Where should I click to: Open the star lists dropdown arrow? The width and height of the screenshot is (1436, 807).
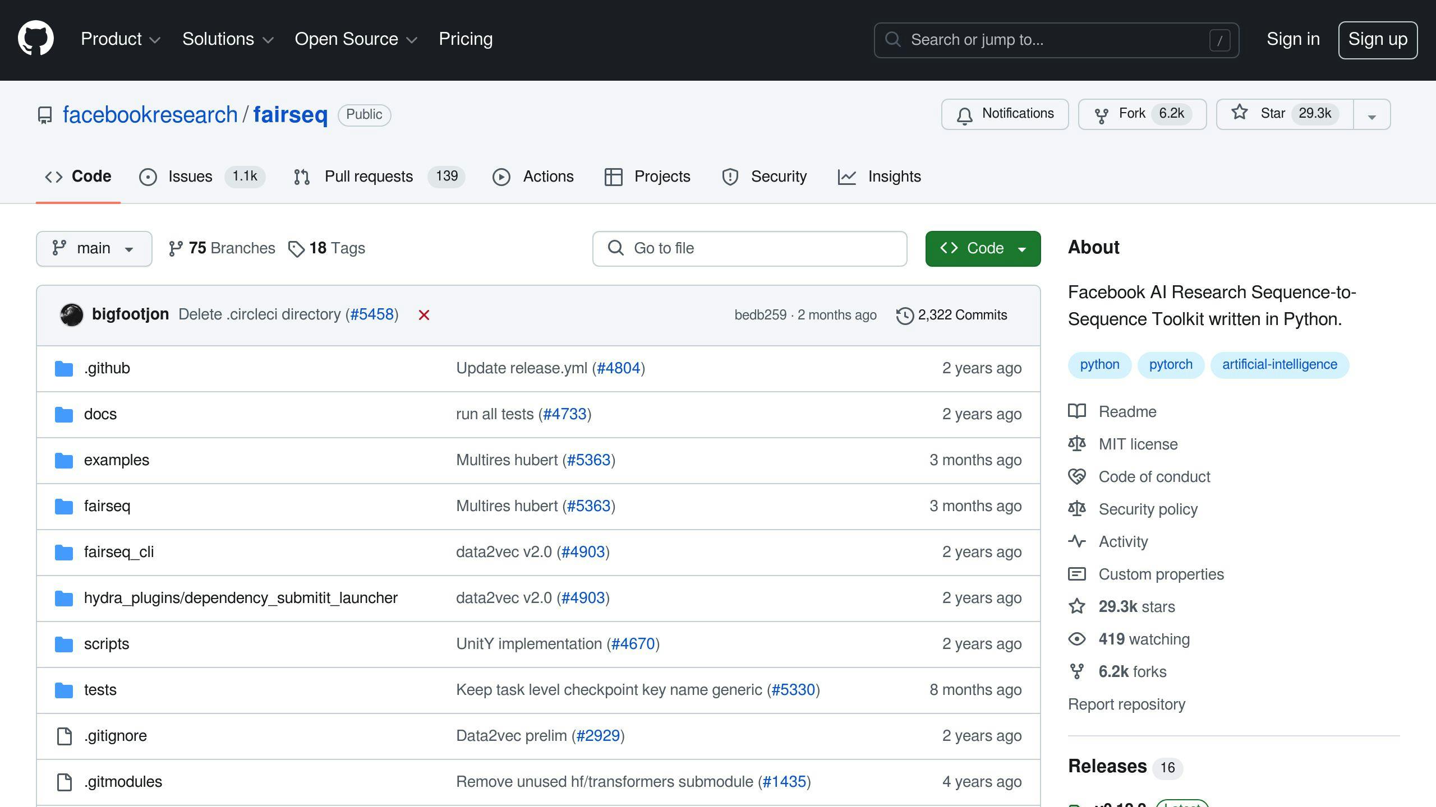pyautogui.click(x=1372, y=115)
